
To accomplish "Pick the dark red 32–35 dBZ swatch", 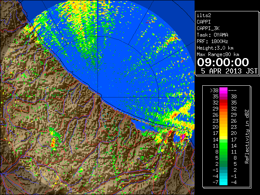I will coord(223,103).
